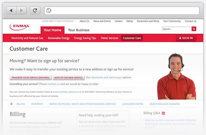The image size is (206, 135).
Task: Select Energy Saving Tips menu item
Action: 85,38
